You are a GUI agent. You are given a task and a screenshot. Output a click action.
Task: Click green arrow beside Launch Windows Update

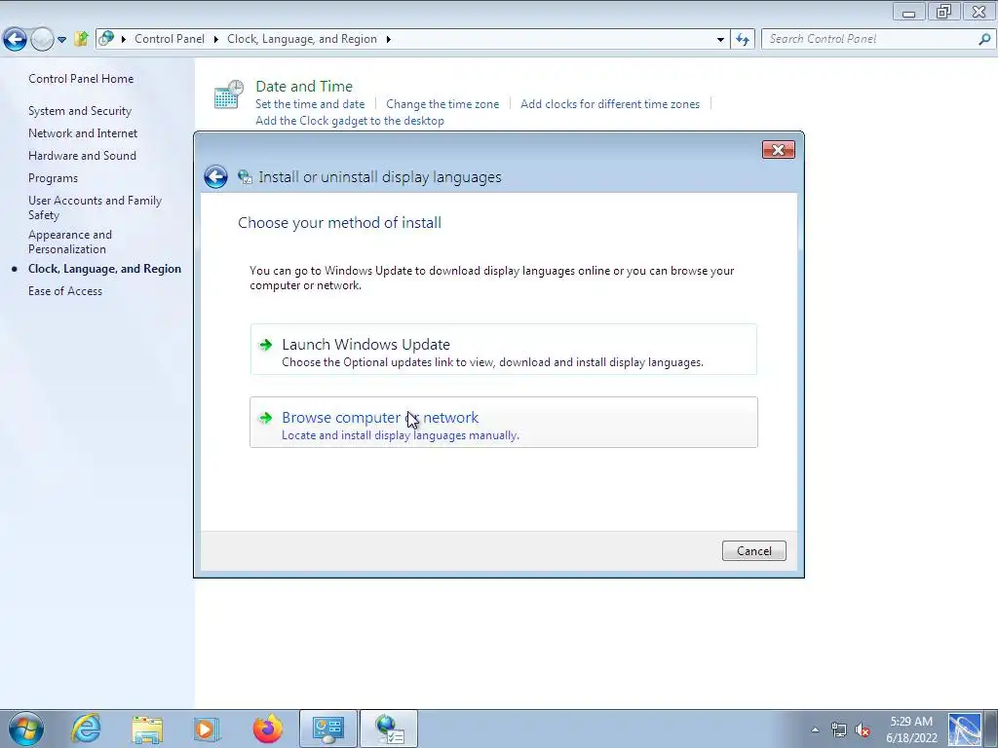(265, 345)
